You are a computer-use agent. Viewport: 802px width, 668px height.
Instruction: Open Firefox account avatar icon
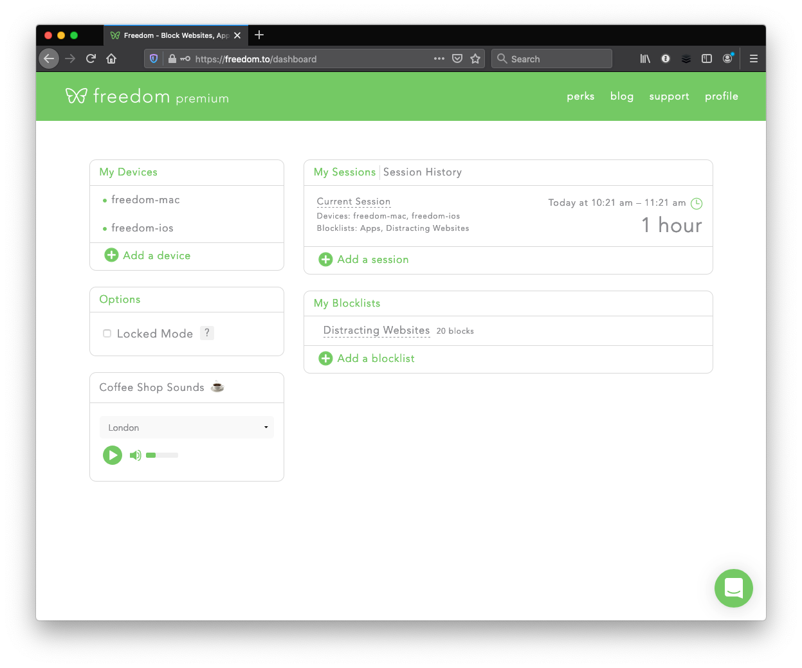(727, 59)
